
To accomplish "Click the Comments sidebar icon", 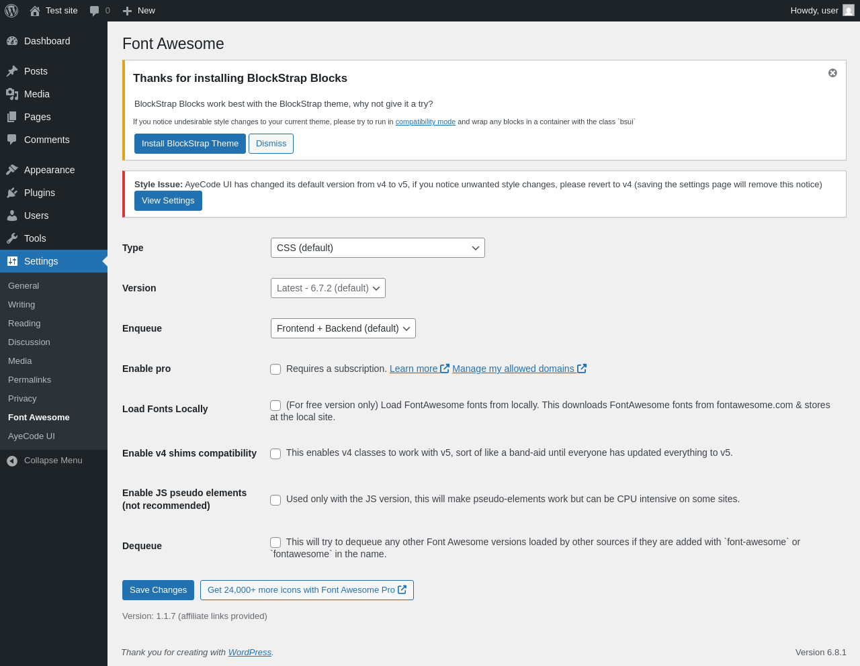I will (12, 140).
